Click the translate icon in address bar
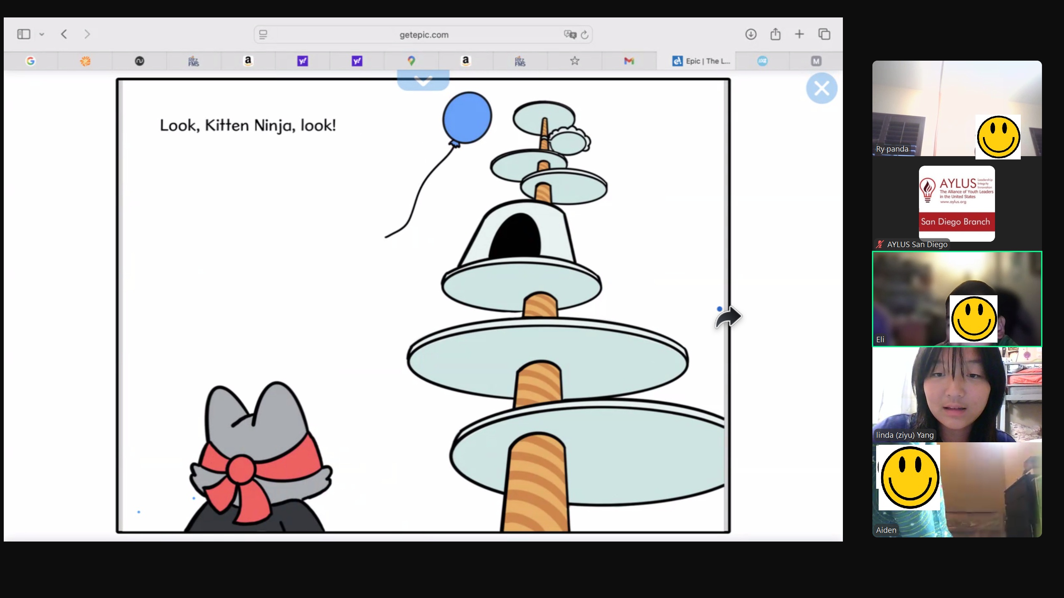This screenshot has width=1064, height=598. point(570,34)
